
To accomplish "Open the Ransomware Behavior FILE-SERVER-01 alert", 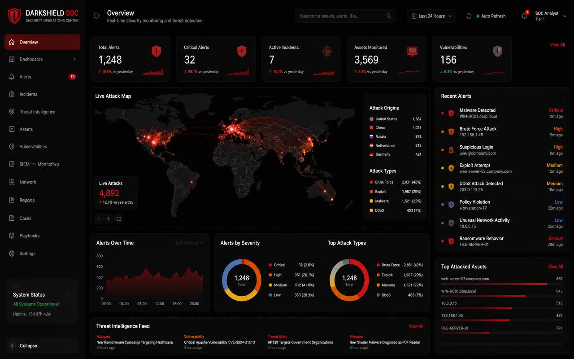I will (502, 241).
